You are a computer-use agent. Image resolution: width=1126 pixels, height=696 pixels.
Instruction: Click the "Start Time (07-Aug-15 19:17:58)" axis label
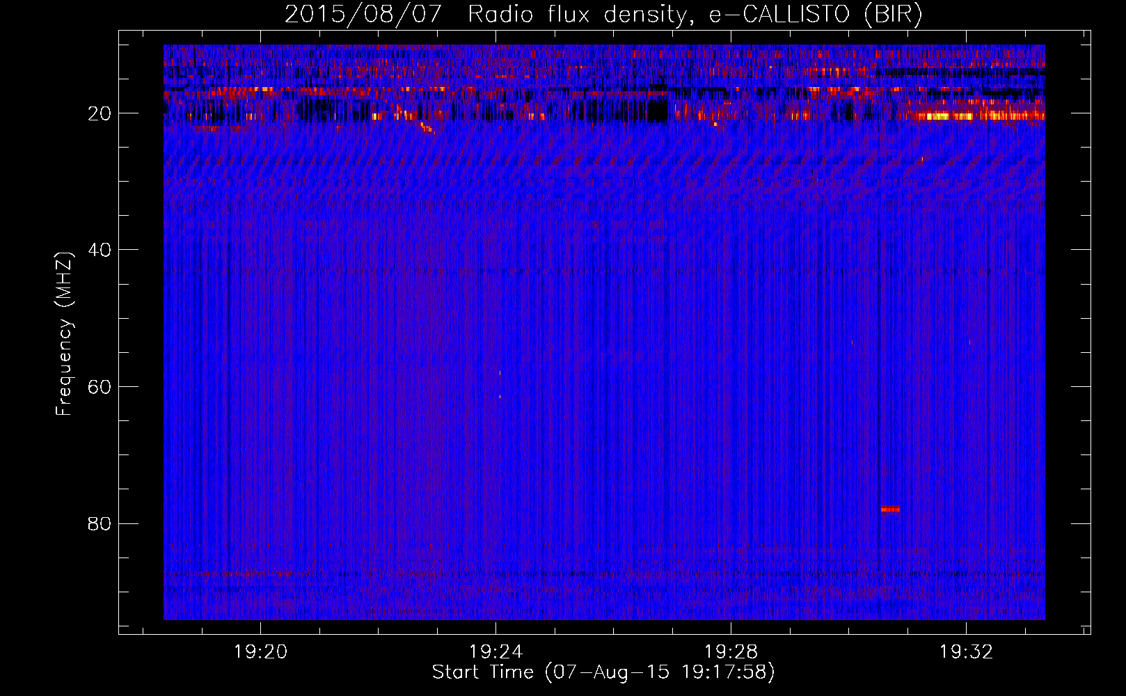603,672
